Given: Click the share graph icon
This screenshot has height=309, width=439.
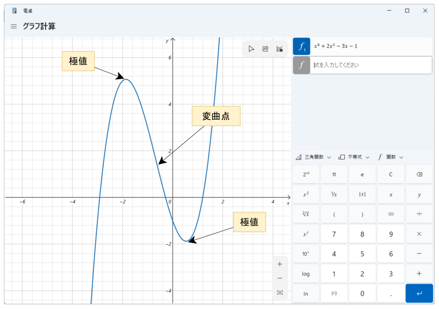Looking at the screenshot, I should pyautogui.click(x=265, y=49).
